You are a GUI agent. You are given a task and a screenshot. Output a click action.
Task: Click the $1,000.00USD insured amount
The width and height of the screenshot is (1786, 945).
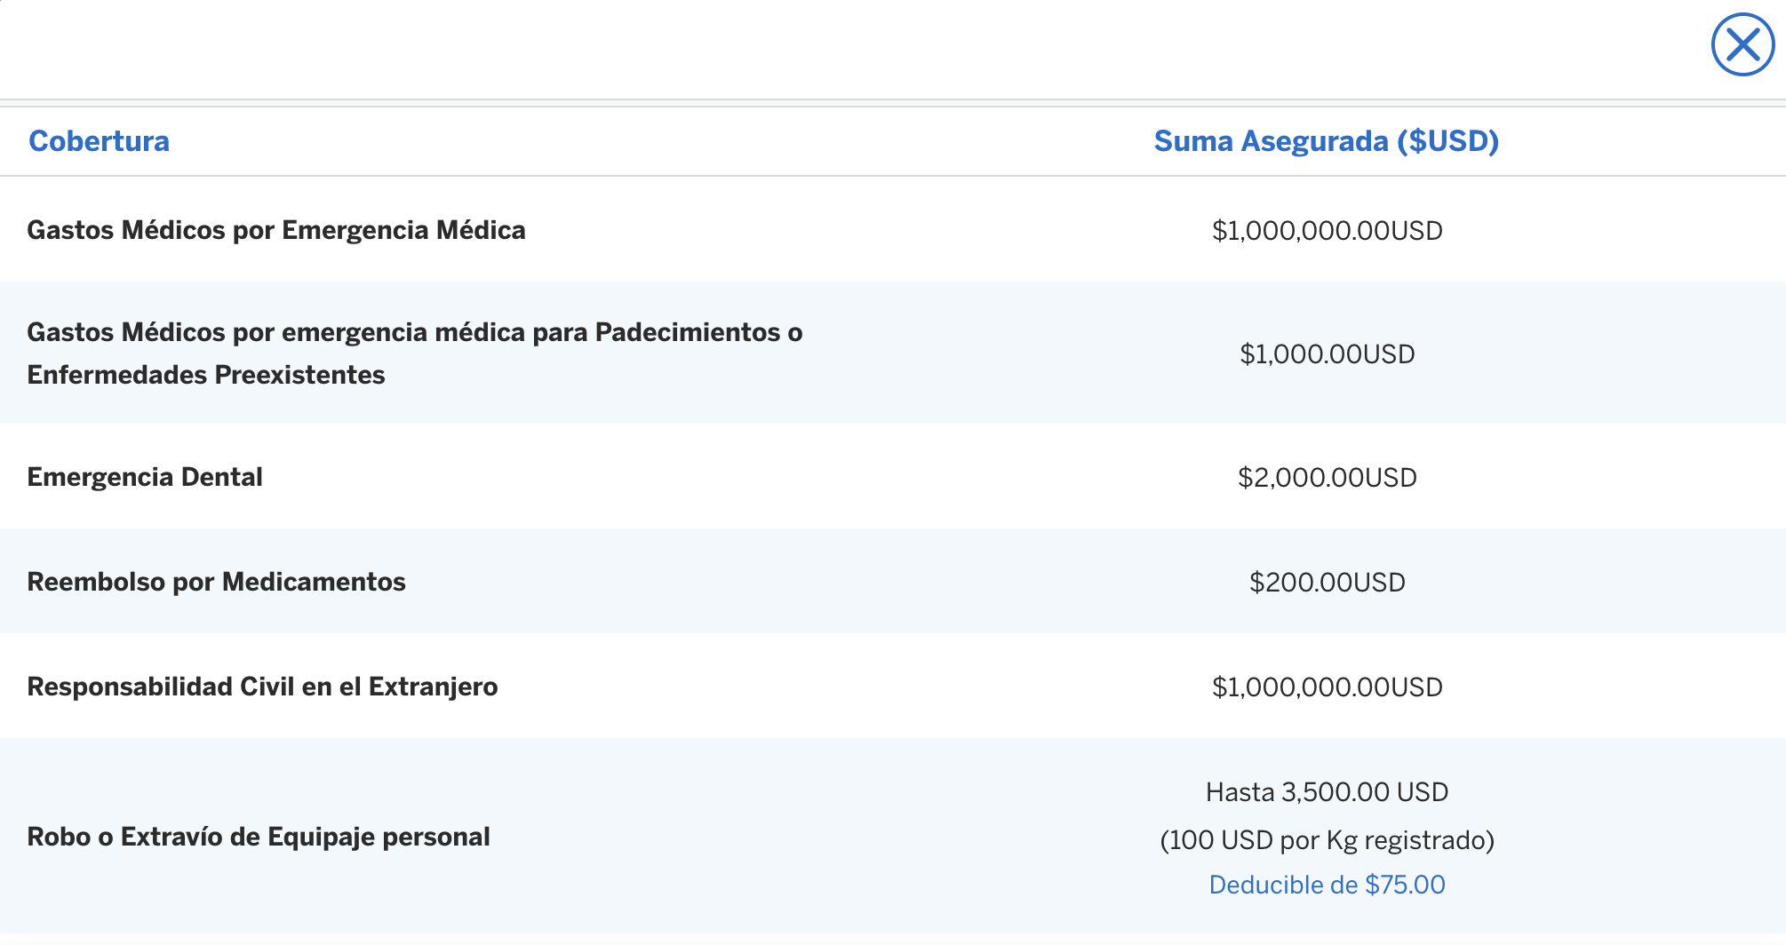pos(1327,354)
